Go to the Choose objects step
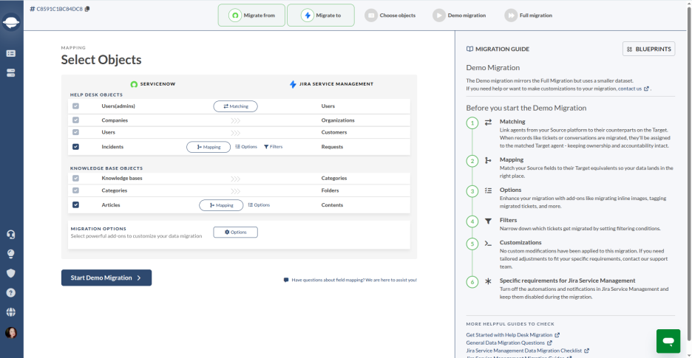This screenshot has height=358, width=692. click(x=390, y=16)
